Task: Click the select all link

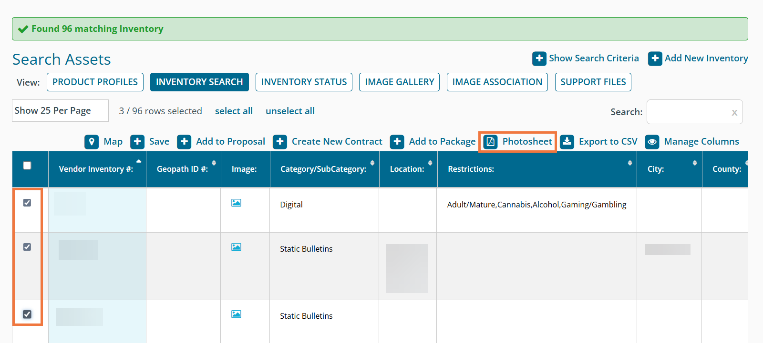Action: point(234,111)
